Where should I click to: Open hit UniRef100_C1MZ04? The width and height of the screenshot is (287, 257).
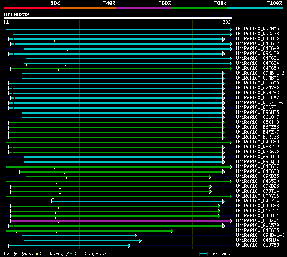[257, 221]
